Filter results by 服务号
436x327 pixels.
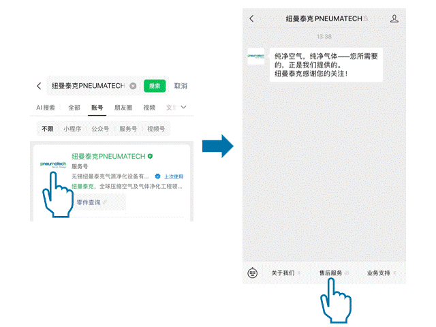pos(128,129)
